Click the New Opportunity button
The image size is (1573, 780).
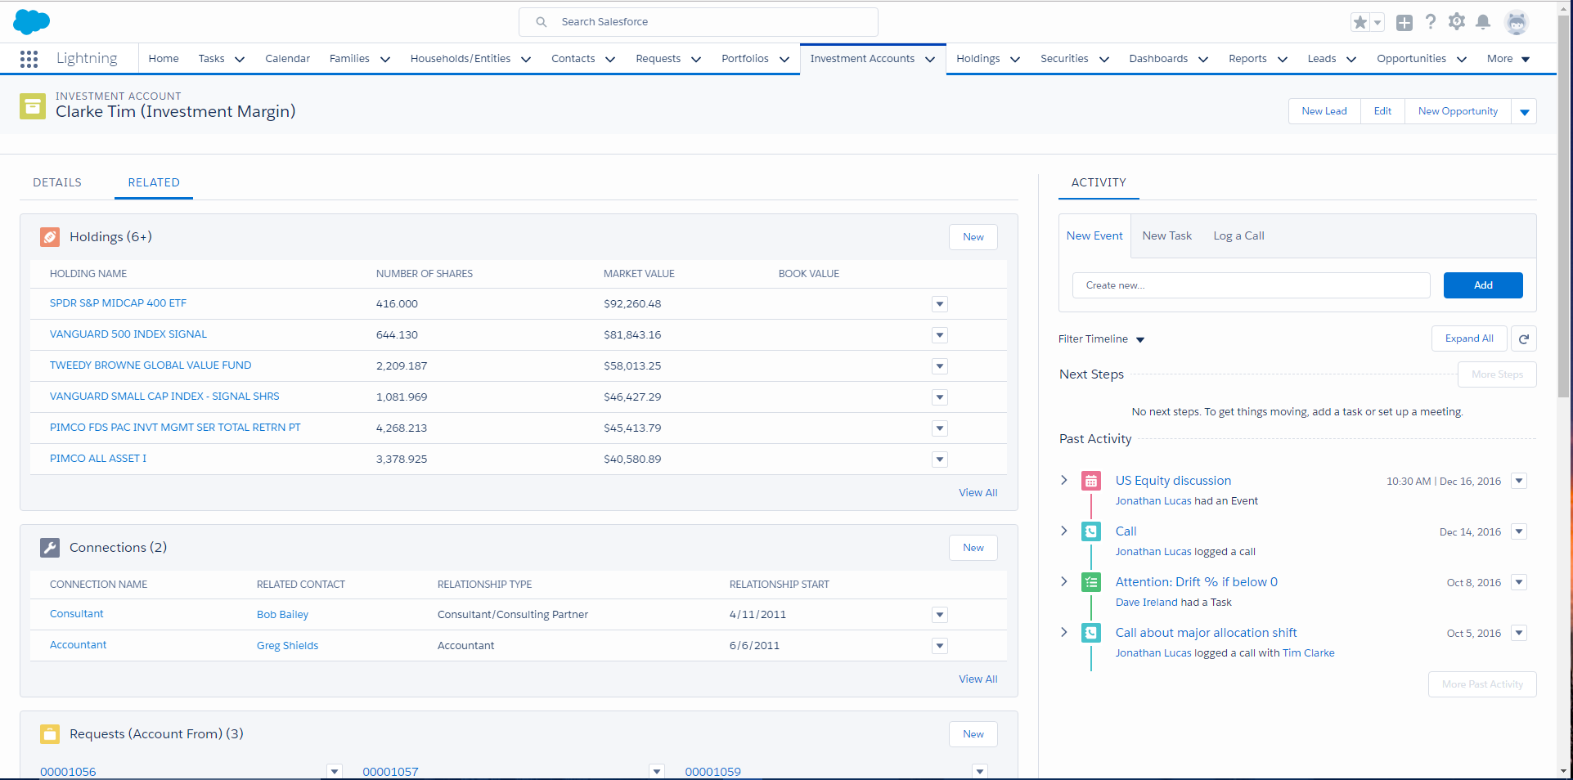click(x=1458, y=111)
